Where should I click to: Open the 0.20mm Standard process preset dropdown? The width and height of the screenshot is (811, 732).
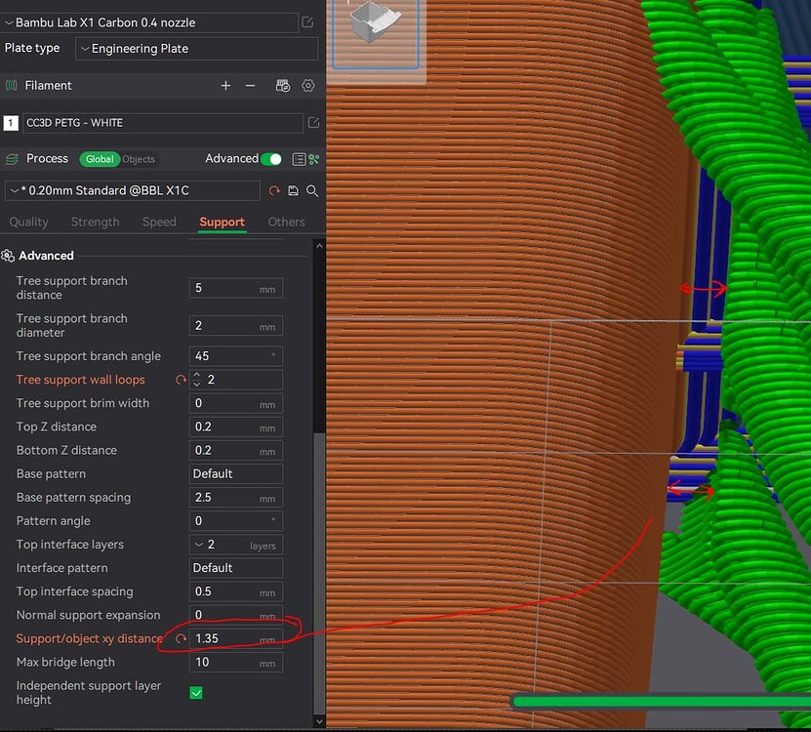[133, 191]
